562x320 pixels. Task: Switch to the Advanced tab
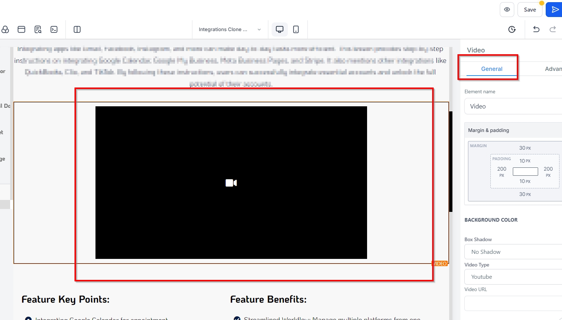coord(553,69)
